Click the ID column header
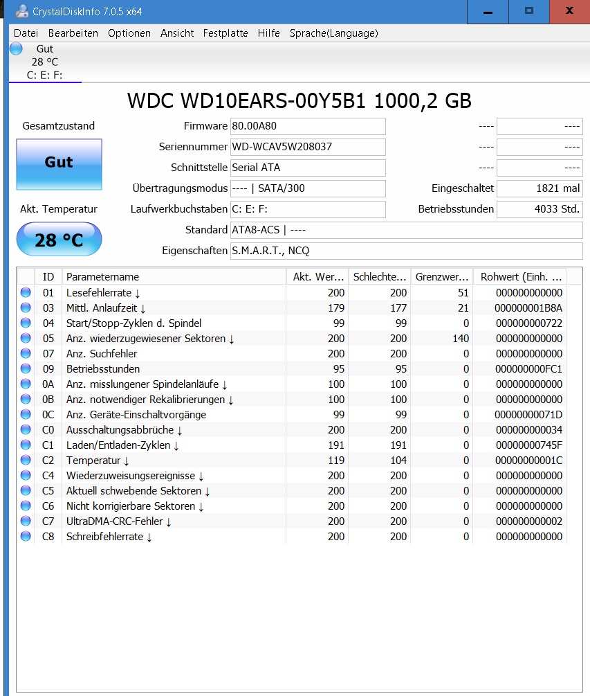This screenshot has width=590, height=696. click(x=48, y=277)
